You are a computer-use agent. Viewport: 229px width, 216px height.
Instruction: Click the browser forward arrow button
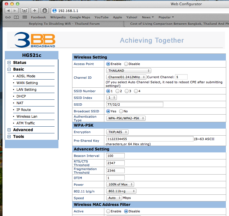(15, 11)
